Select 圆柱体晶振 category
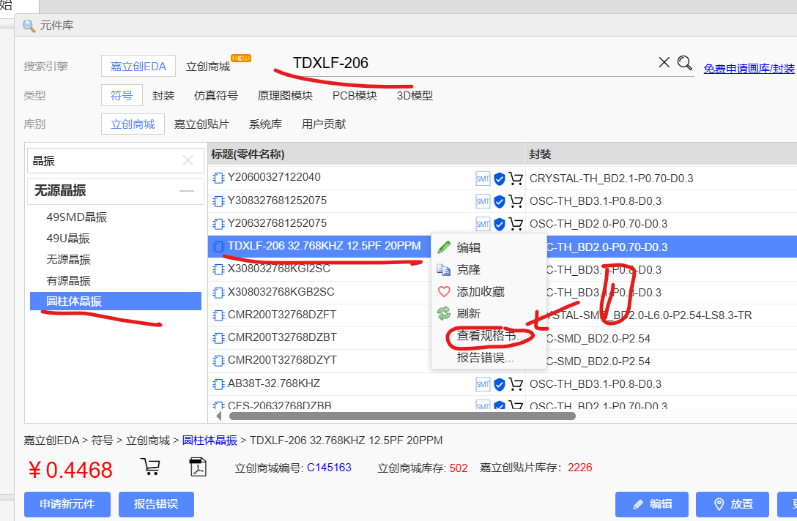797x521 pixels. tap(116, 301)
